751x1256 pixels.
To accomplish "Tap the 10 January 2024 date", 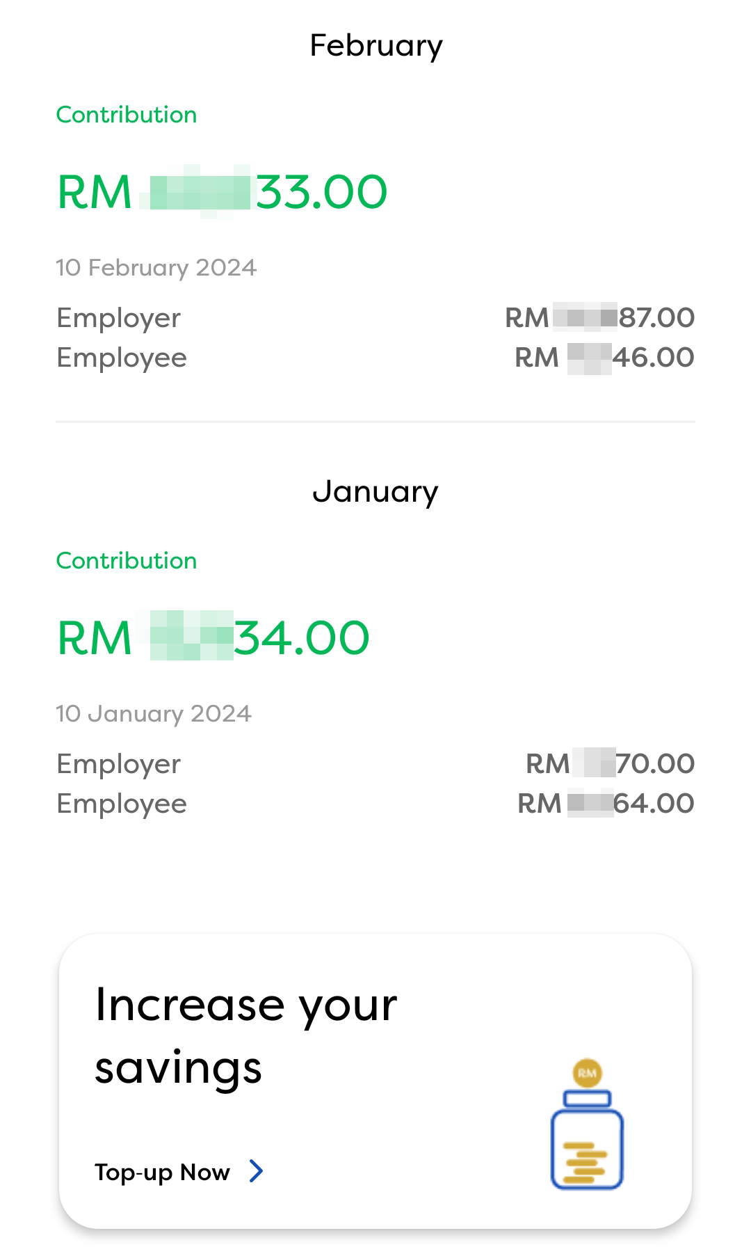I will coord(154,714).
